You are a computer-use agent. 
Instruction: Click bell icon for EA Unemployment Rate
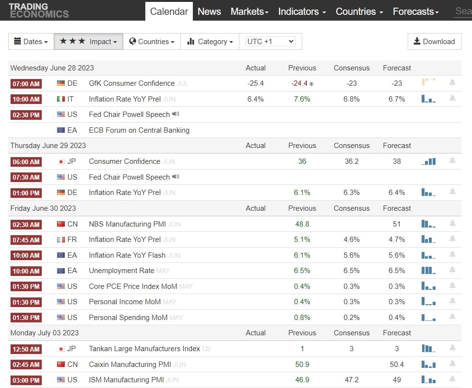tap(452, 270)
